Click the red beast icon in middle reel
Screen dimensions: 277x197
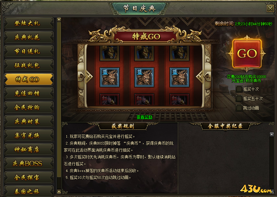click(144, 99)
